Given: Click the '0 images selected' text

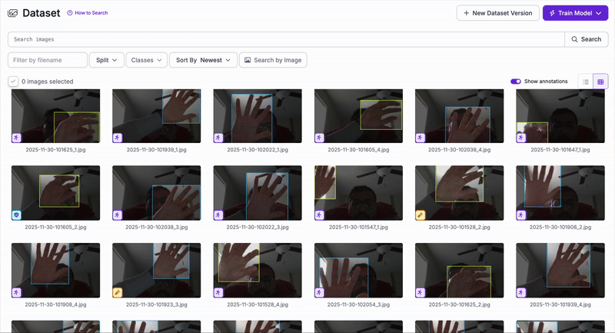Looking at the screenshot, I should point(48,82).
